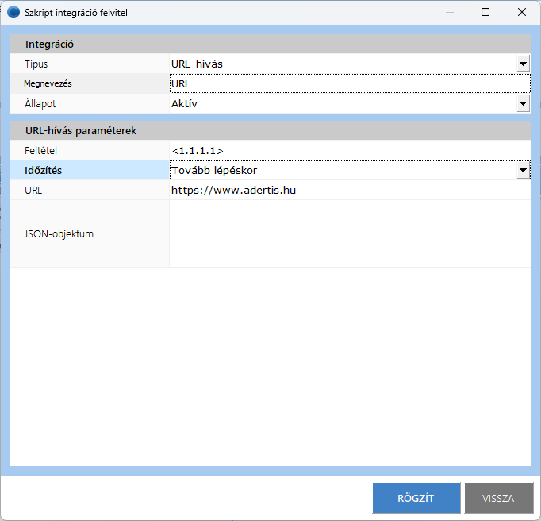
Task: Expand the Állapot dropdown arrow
Action: coord(523,103)
